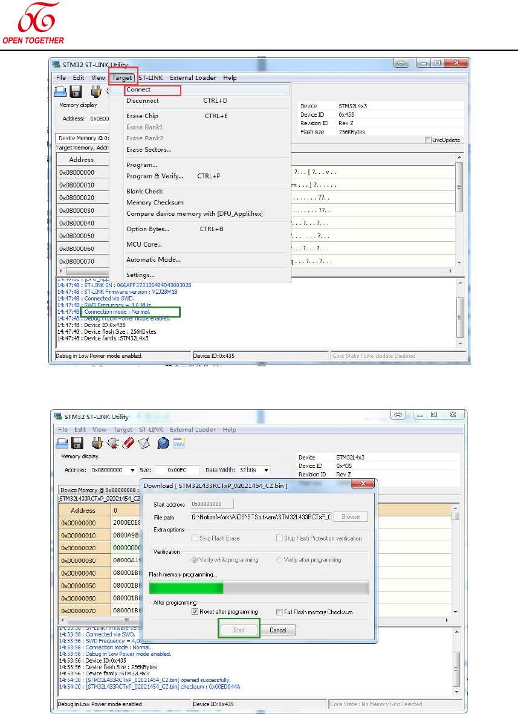Open View menu in upper screenshot
This screenshot has height=714, width=518.
pyautogui.click(x=98, y=78)
